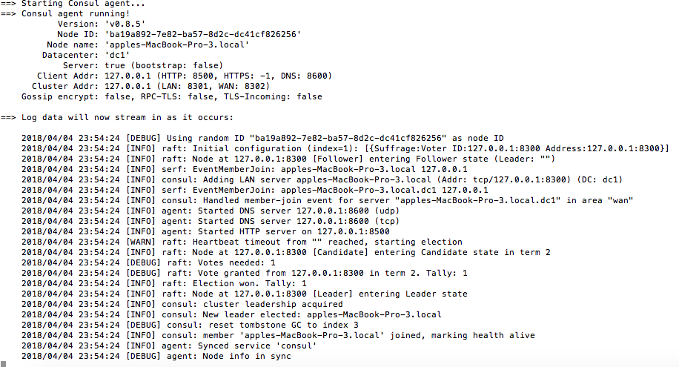Viewport: 679px width, 367px height.
Task: Click the 'cluster leadership acquired' log line
Action: coord(182,305)
